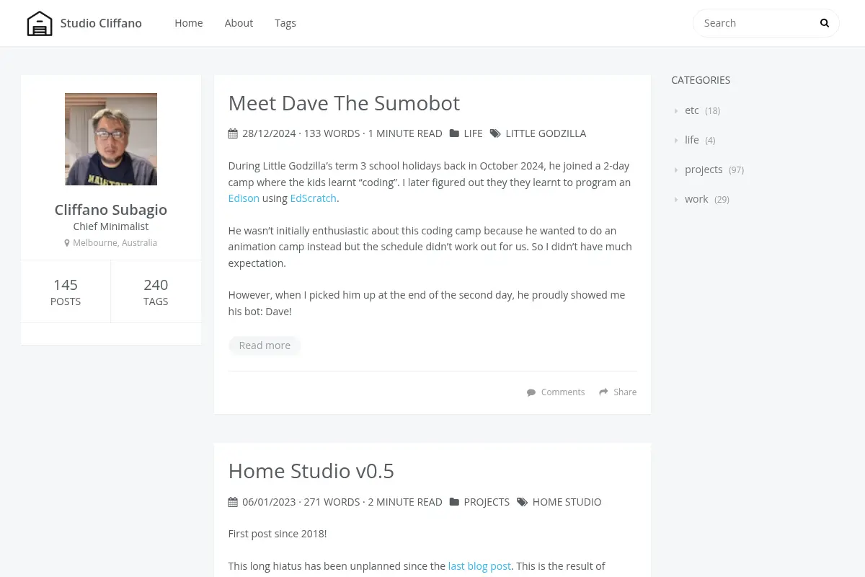Follow the EdScratch link
The width and height of the screenshot is (865, 577).
click(x=314, y=198)
